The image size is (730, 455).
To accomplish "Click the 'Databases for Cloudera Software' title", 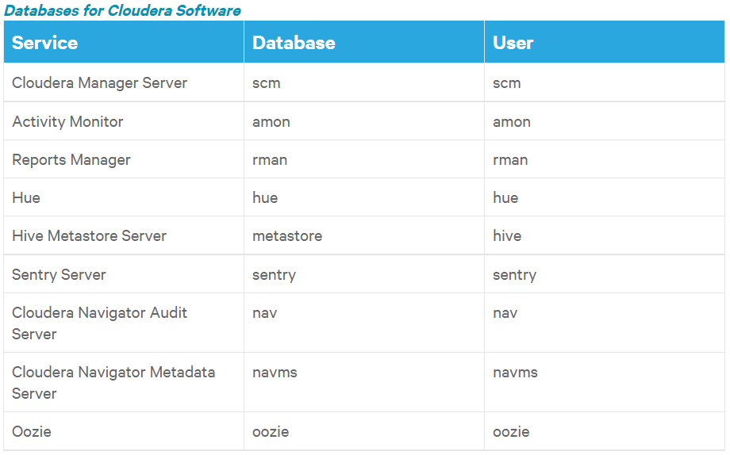I will point(122,10).
